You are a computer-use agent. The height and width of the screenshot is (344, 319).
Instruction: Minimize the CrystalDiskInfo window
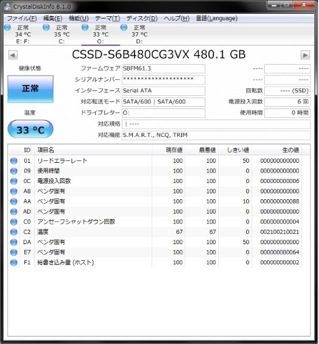274,5
